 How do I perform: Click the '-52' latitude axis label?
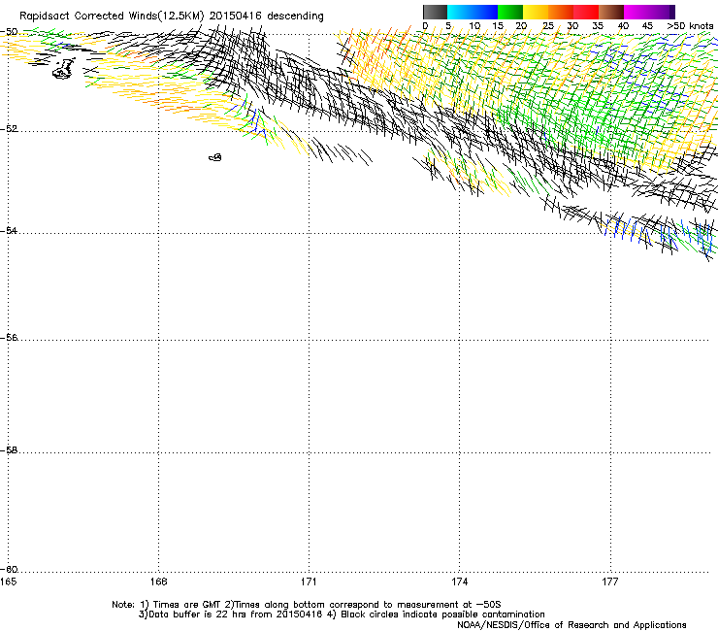[x=9, y=129]
